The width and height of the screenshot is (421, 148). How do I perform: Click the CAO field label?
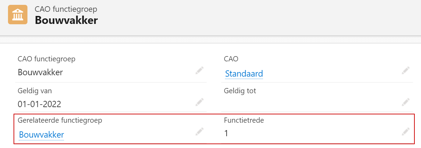(x=231, y=59)
